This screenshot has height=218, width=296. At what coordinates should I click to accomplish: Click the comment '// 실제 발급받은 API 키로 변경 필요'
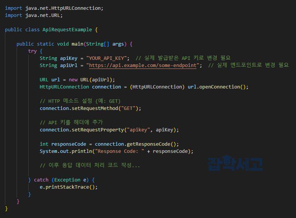click(183, 58)
